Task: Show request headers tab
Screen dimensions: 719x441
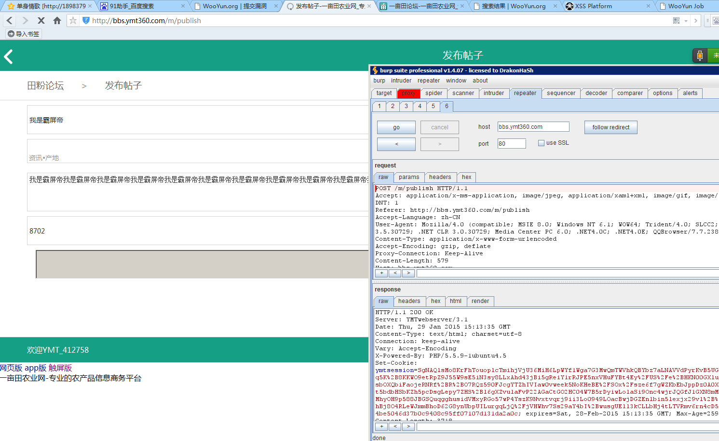Action: tap(440, 177)
